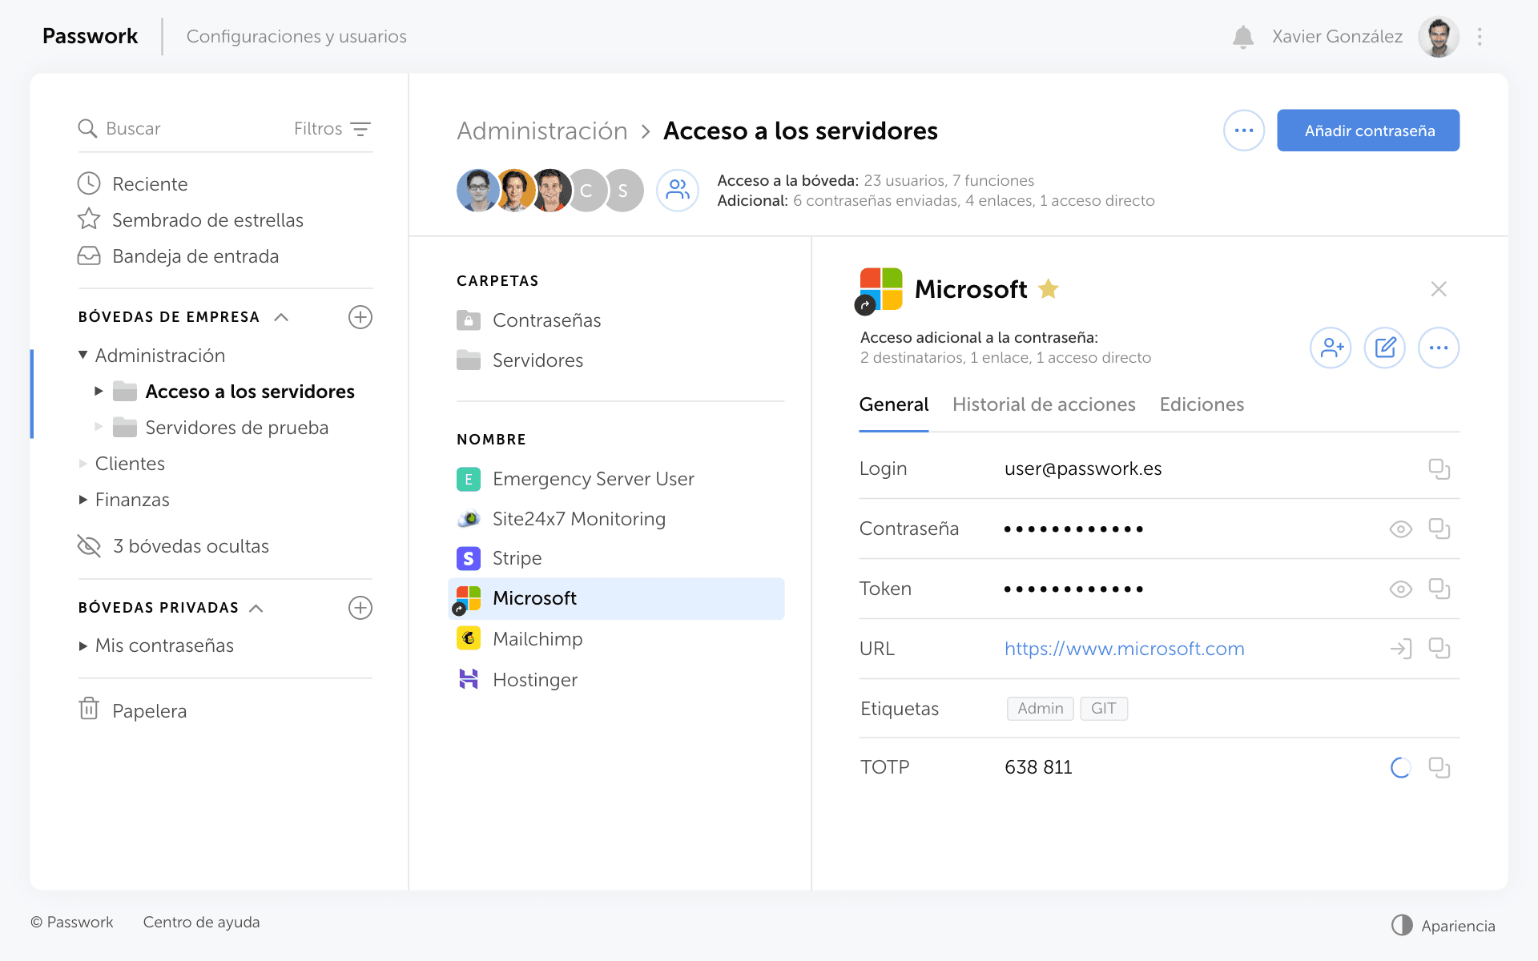The image size is (1538, 961).
Task: Click the TOTP countdown timer circle
Action: point(1400,767)
